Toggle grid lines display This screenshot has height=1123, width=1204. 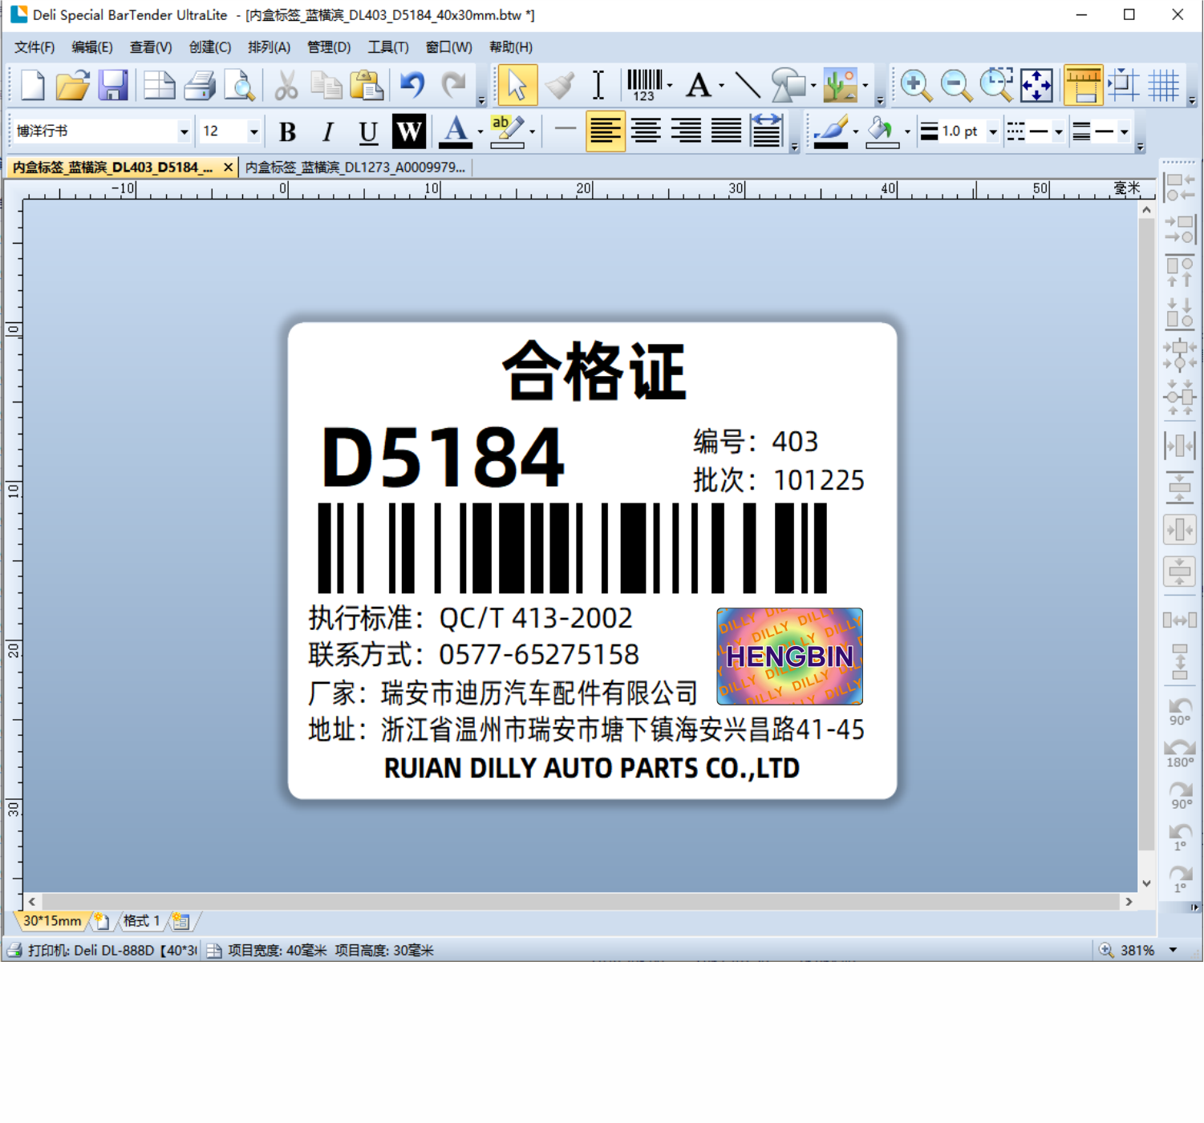1163,85
